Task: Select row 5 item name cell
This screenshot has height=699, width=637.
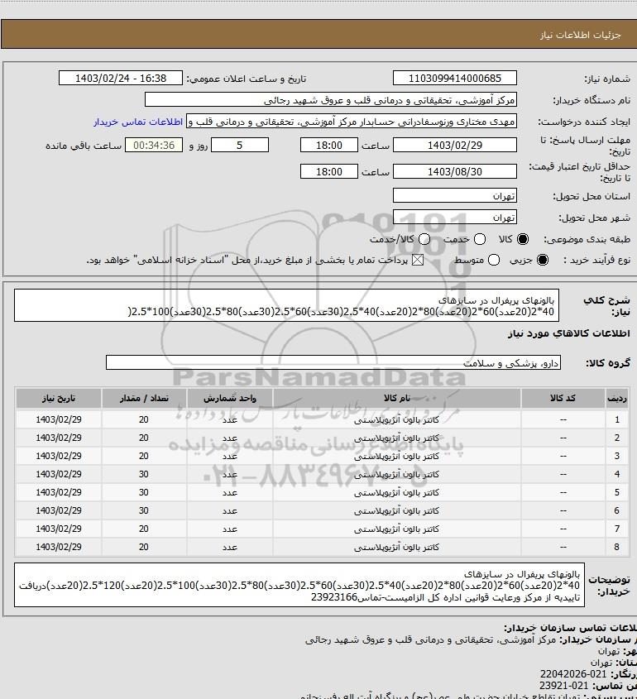Action: [397, 492]
